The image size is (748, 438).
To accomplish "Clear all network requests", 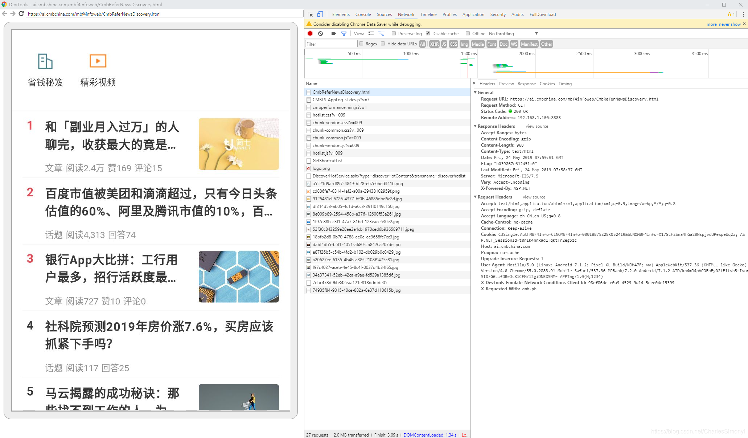I will coord(321,33).
